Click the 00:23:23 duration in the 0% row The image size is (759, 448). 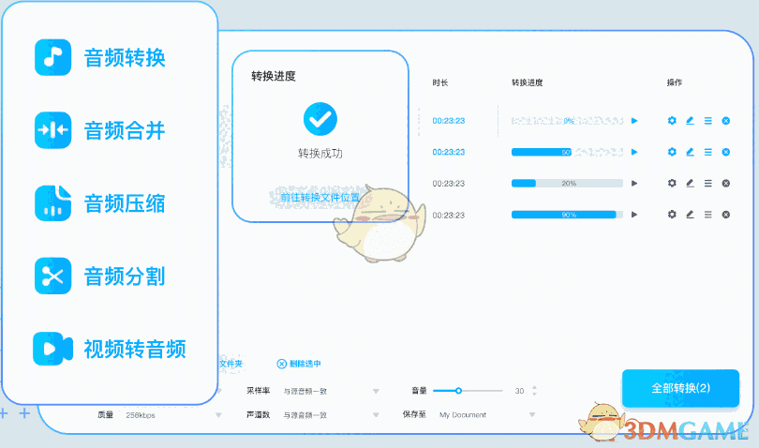point(449,121)
